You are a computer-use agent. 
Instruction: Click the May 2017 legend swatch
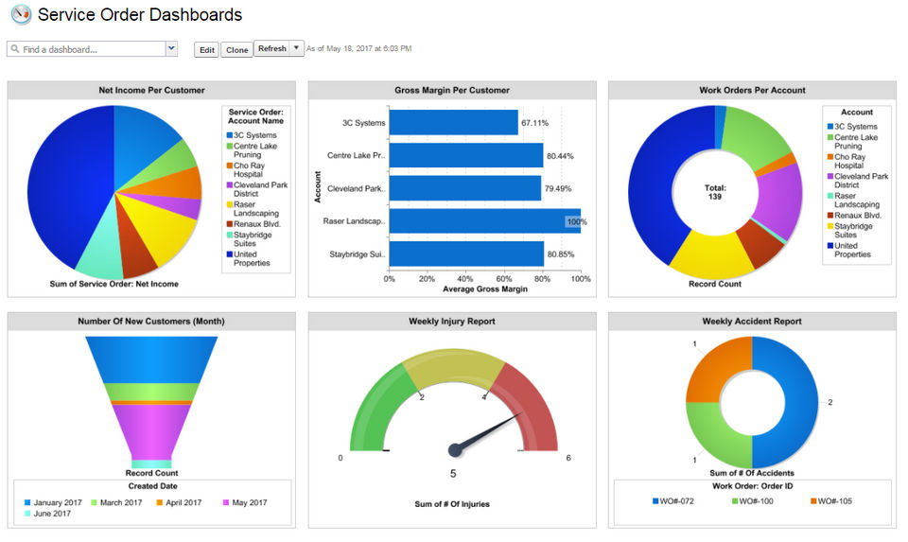[226, 502]
